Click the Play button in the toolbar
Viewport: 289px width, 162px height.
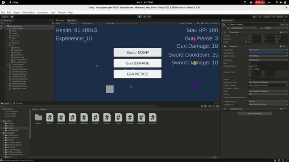tap(140, 17)
